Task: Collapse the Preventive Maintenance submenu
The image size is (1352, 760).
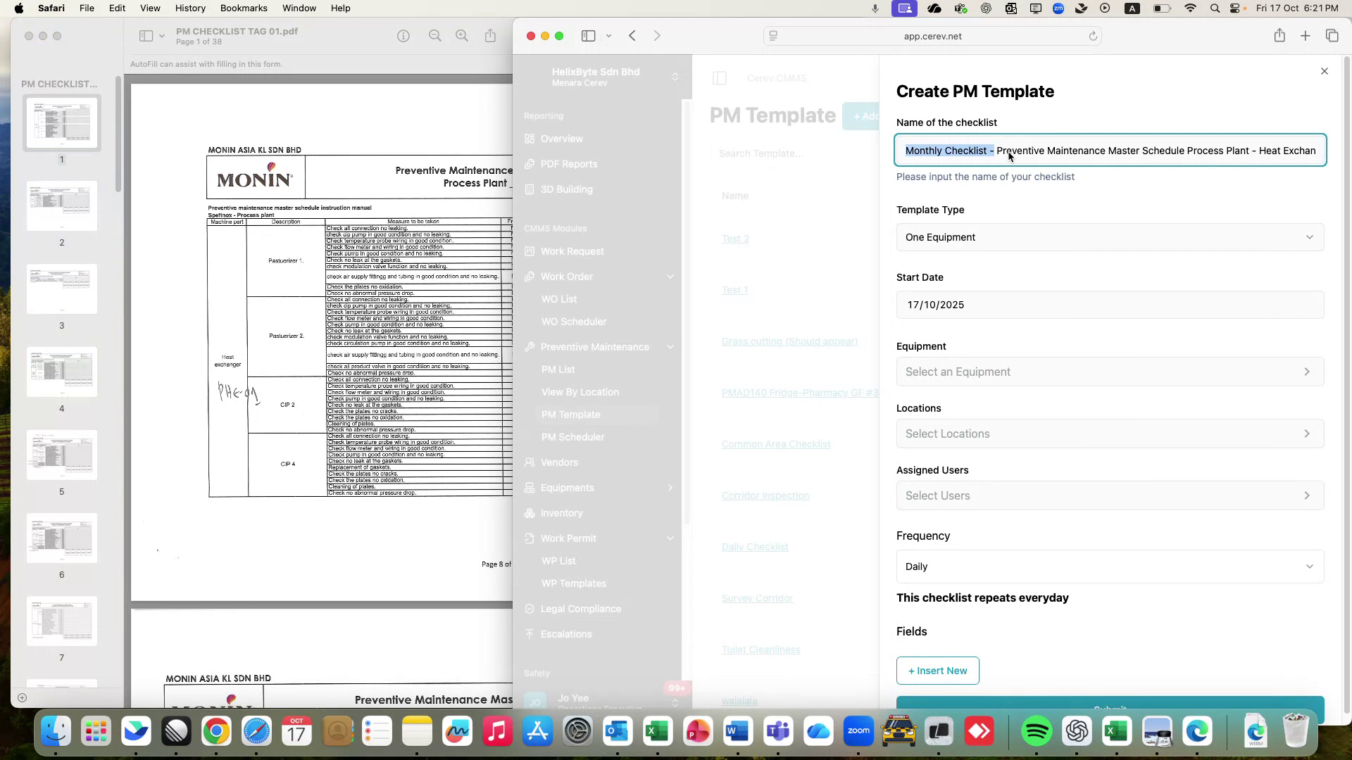Action: 669,347
